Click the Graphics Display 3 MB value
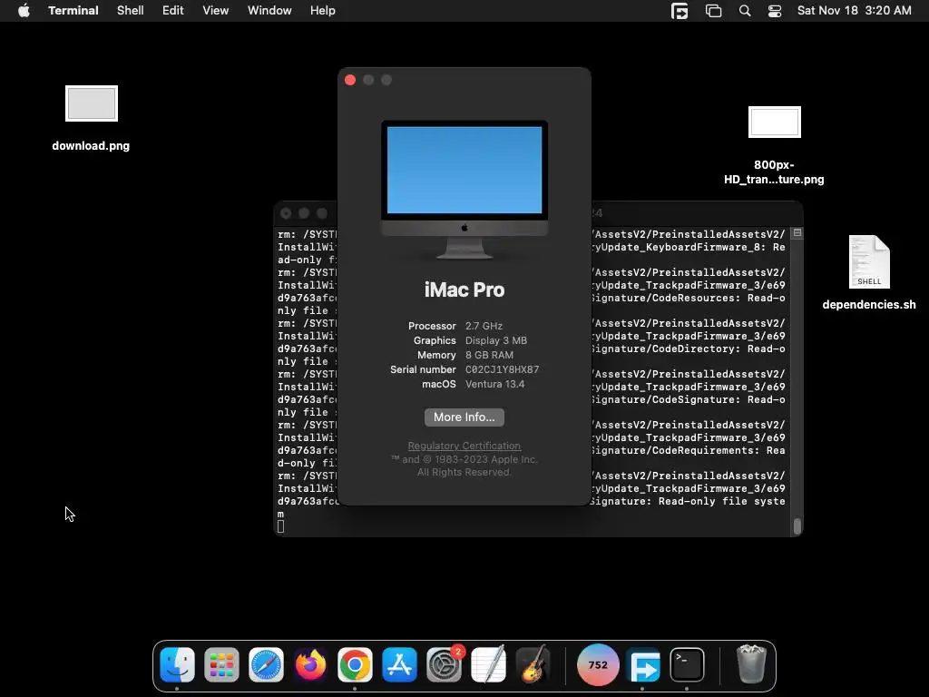The width and height of the screenshot is (929, 697). pos(496,340)
